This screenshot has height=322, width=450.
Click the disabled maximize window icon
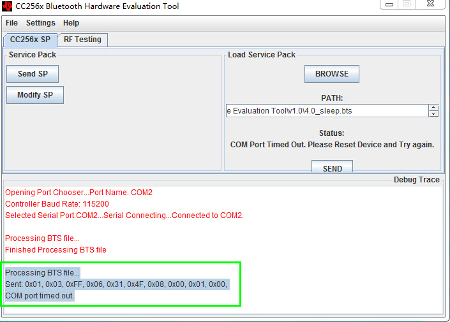[x=407, y=4]
